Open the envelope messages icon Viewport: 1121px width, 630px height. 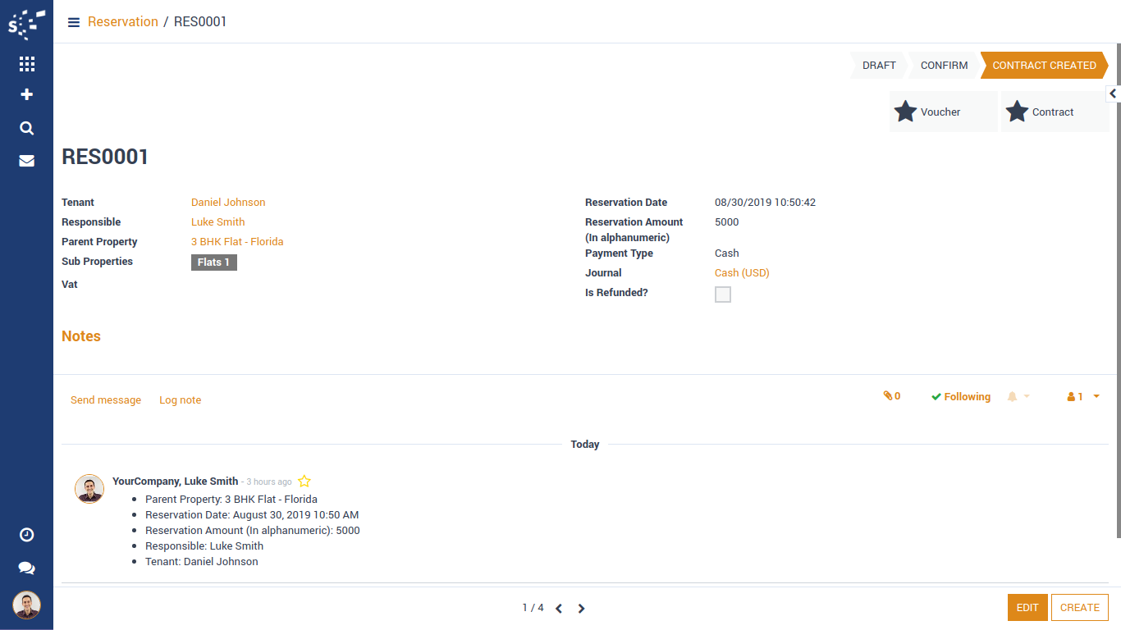[x=26, y=161]
